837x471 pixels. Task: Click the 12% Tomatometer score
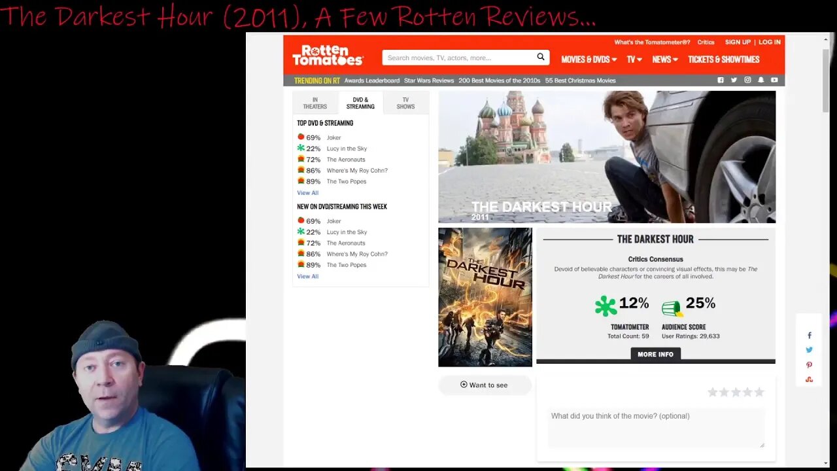(634, 304)
